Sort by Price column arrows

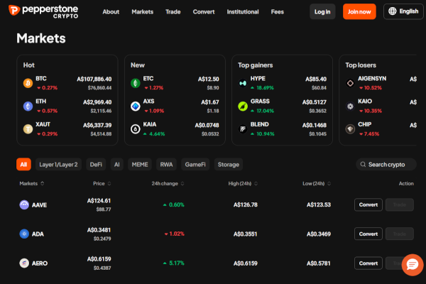click(x=109, y=184)
